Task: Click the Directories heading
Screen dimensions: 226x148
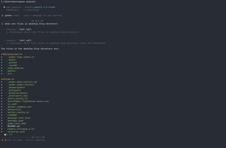Action: [x=12, y=54]
